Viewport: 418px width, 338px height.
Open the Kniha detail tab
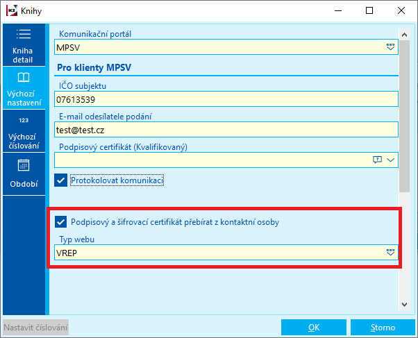click(x=24, y=45)
